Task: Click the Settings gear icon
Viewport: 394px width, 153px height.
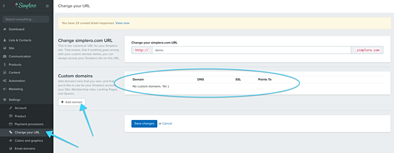Action: [5, 100]
